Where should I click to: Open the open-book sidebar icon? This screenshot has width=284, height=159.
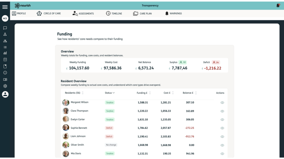[x=5, y=79]
